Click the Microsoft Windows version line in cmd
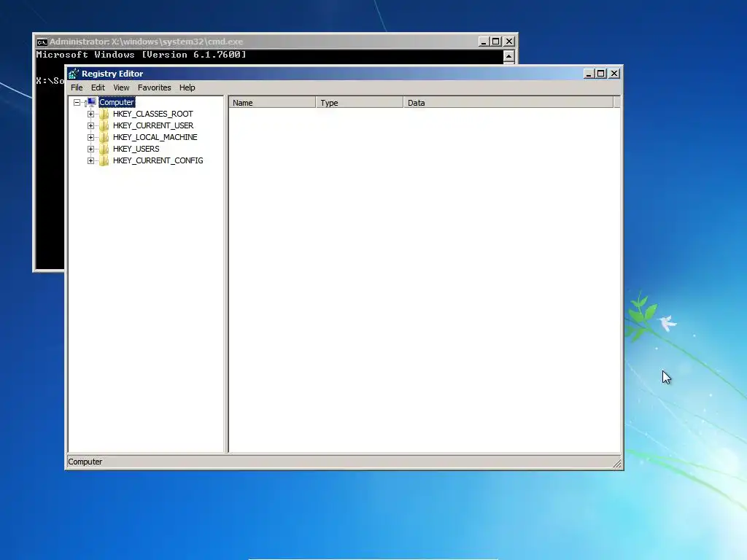 tap(141, 55)
